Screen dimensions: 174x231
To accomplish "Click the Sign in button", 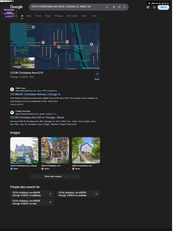I will [163, 7].
